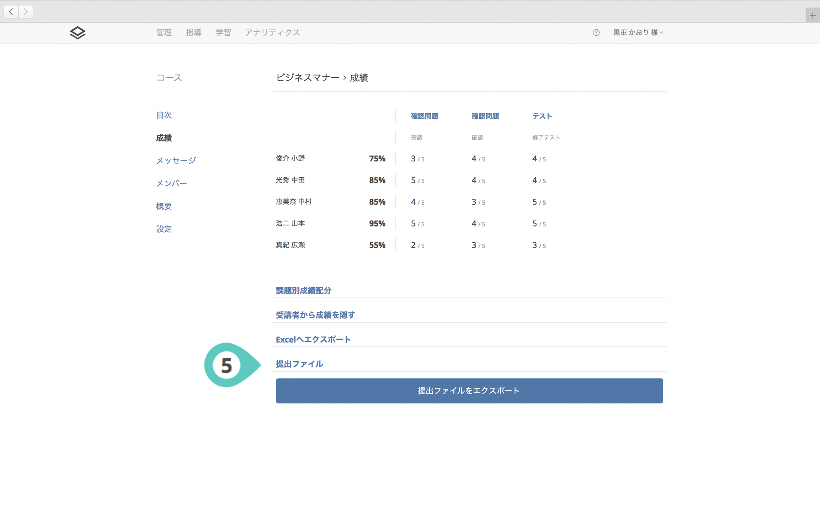Click the browser back arrow
This screenshot has height=511, width=820.
tap(11, 12)
